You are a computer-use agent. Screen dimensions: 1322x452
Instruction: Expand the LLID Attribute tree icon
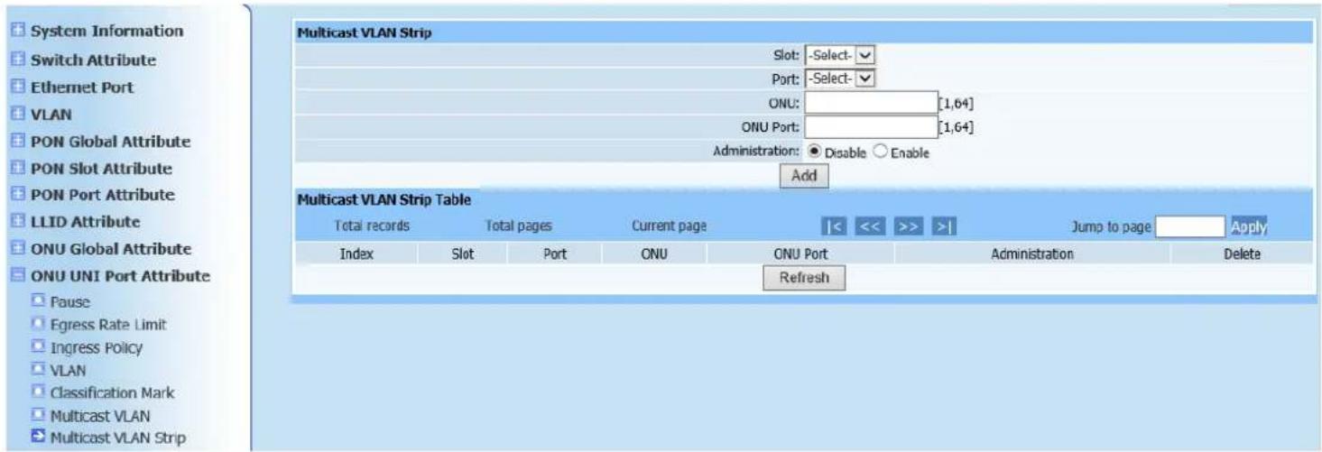point(20,222)
